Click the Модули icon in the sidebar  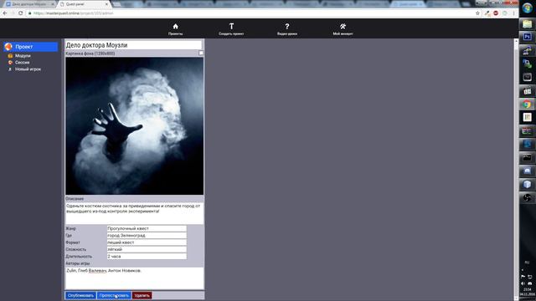coord(10,56)
